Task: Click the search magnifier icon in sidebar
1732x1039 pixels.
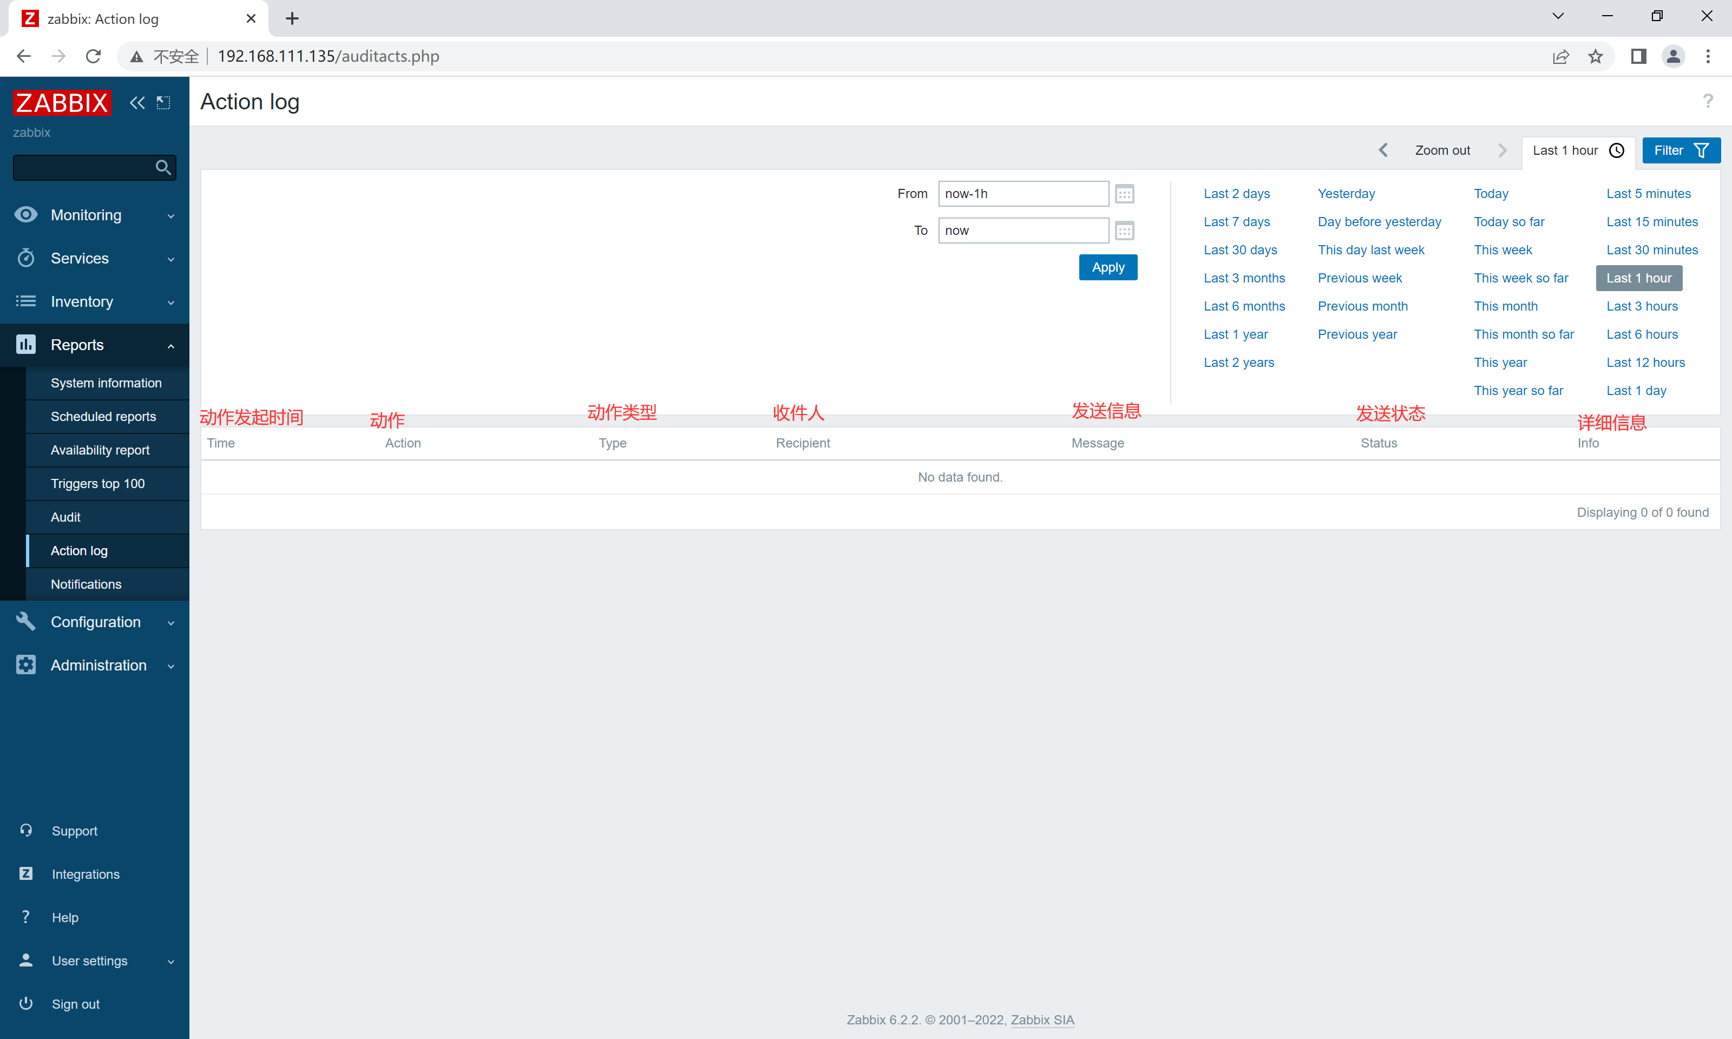Action: 163,167
